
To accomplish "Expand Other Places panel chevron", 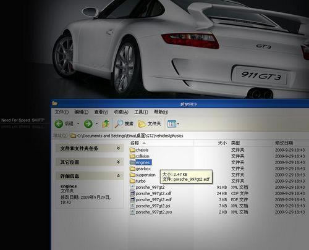I will tap(119, 162).
